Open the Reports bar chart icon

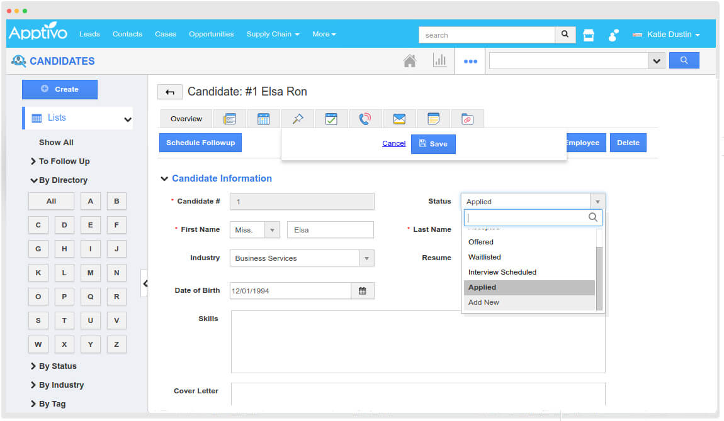[x=439, y=61]
